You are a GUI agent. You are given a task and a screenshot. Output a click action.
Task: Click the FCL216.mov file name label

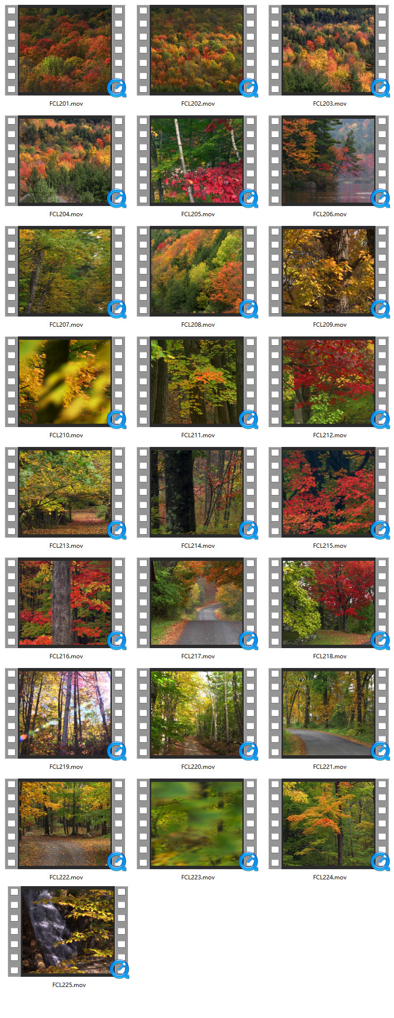click(x=66, y=656)
